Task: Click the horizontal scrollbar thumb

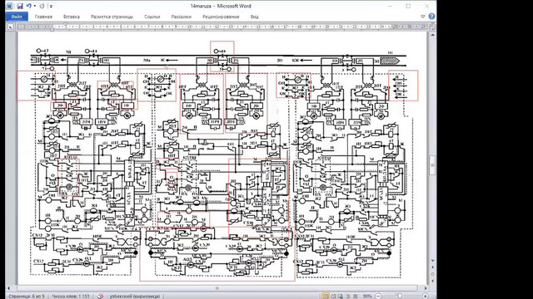Action: (x=217, y=288)
